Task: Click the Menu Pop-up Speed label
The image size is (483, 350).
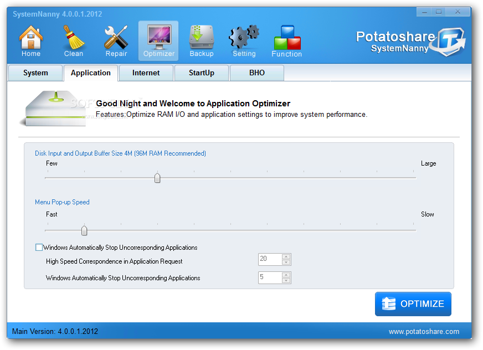Action: pos(62,202)
